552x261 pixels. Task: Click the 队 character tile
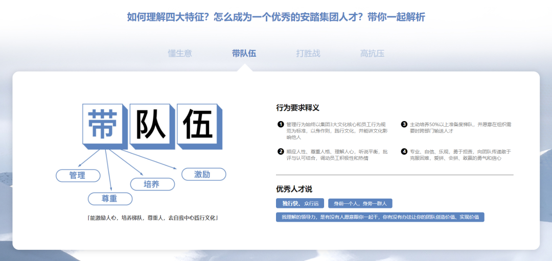click(x=152, y=126)
